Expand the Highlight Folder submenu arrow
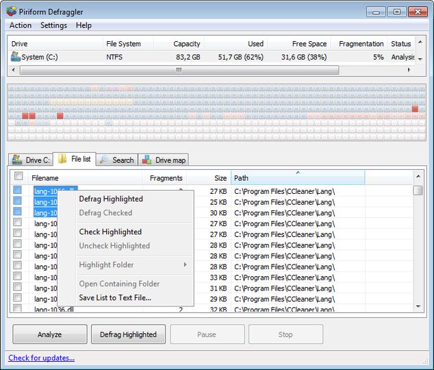Screen dimensions: 434x370 [185, 265]
